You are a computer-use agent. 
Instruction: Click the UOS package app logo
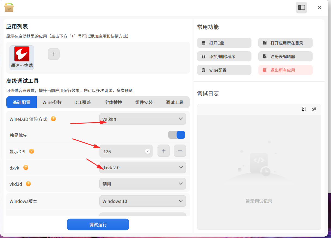point(9,7)
